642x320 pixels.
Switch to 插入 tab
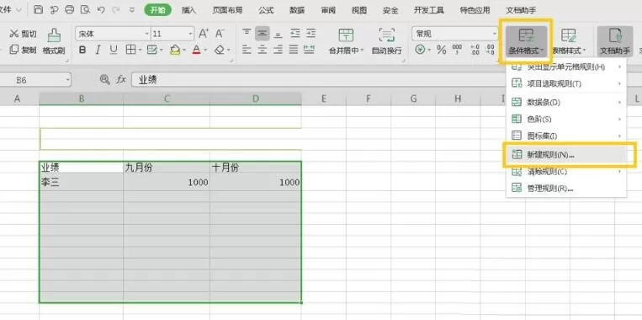(188, 10)
